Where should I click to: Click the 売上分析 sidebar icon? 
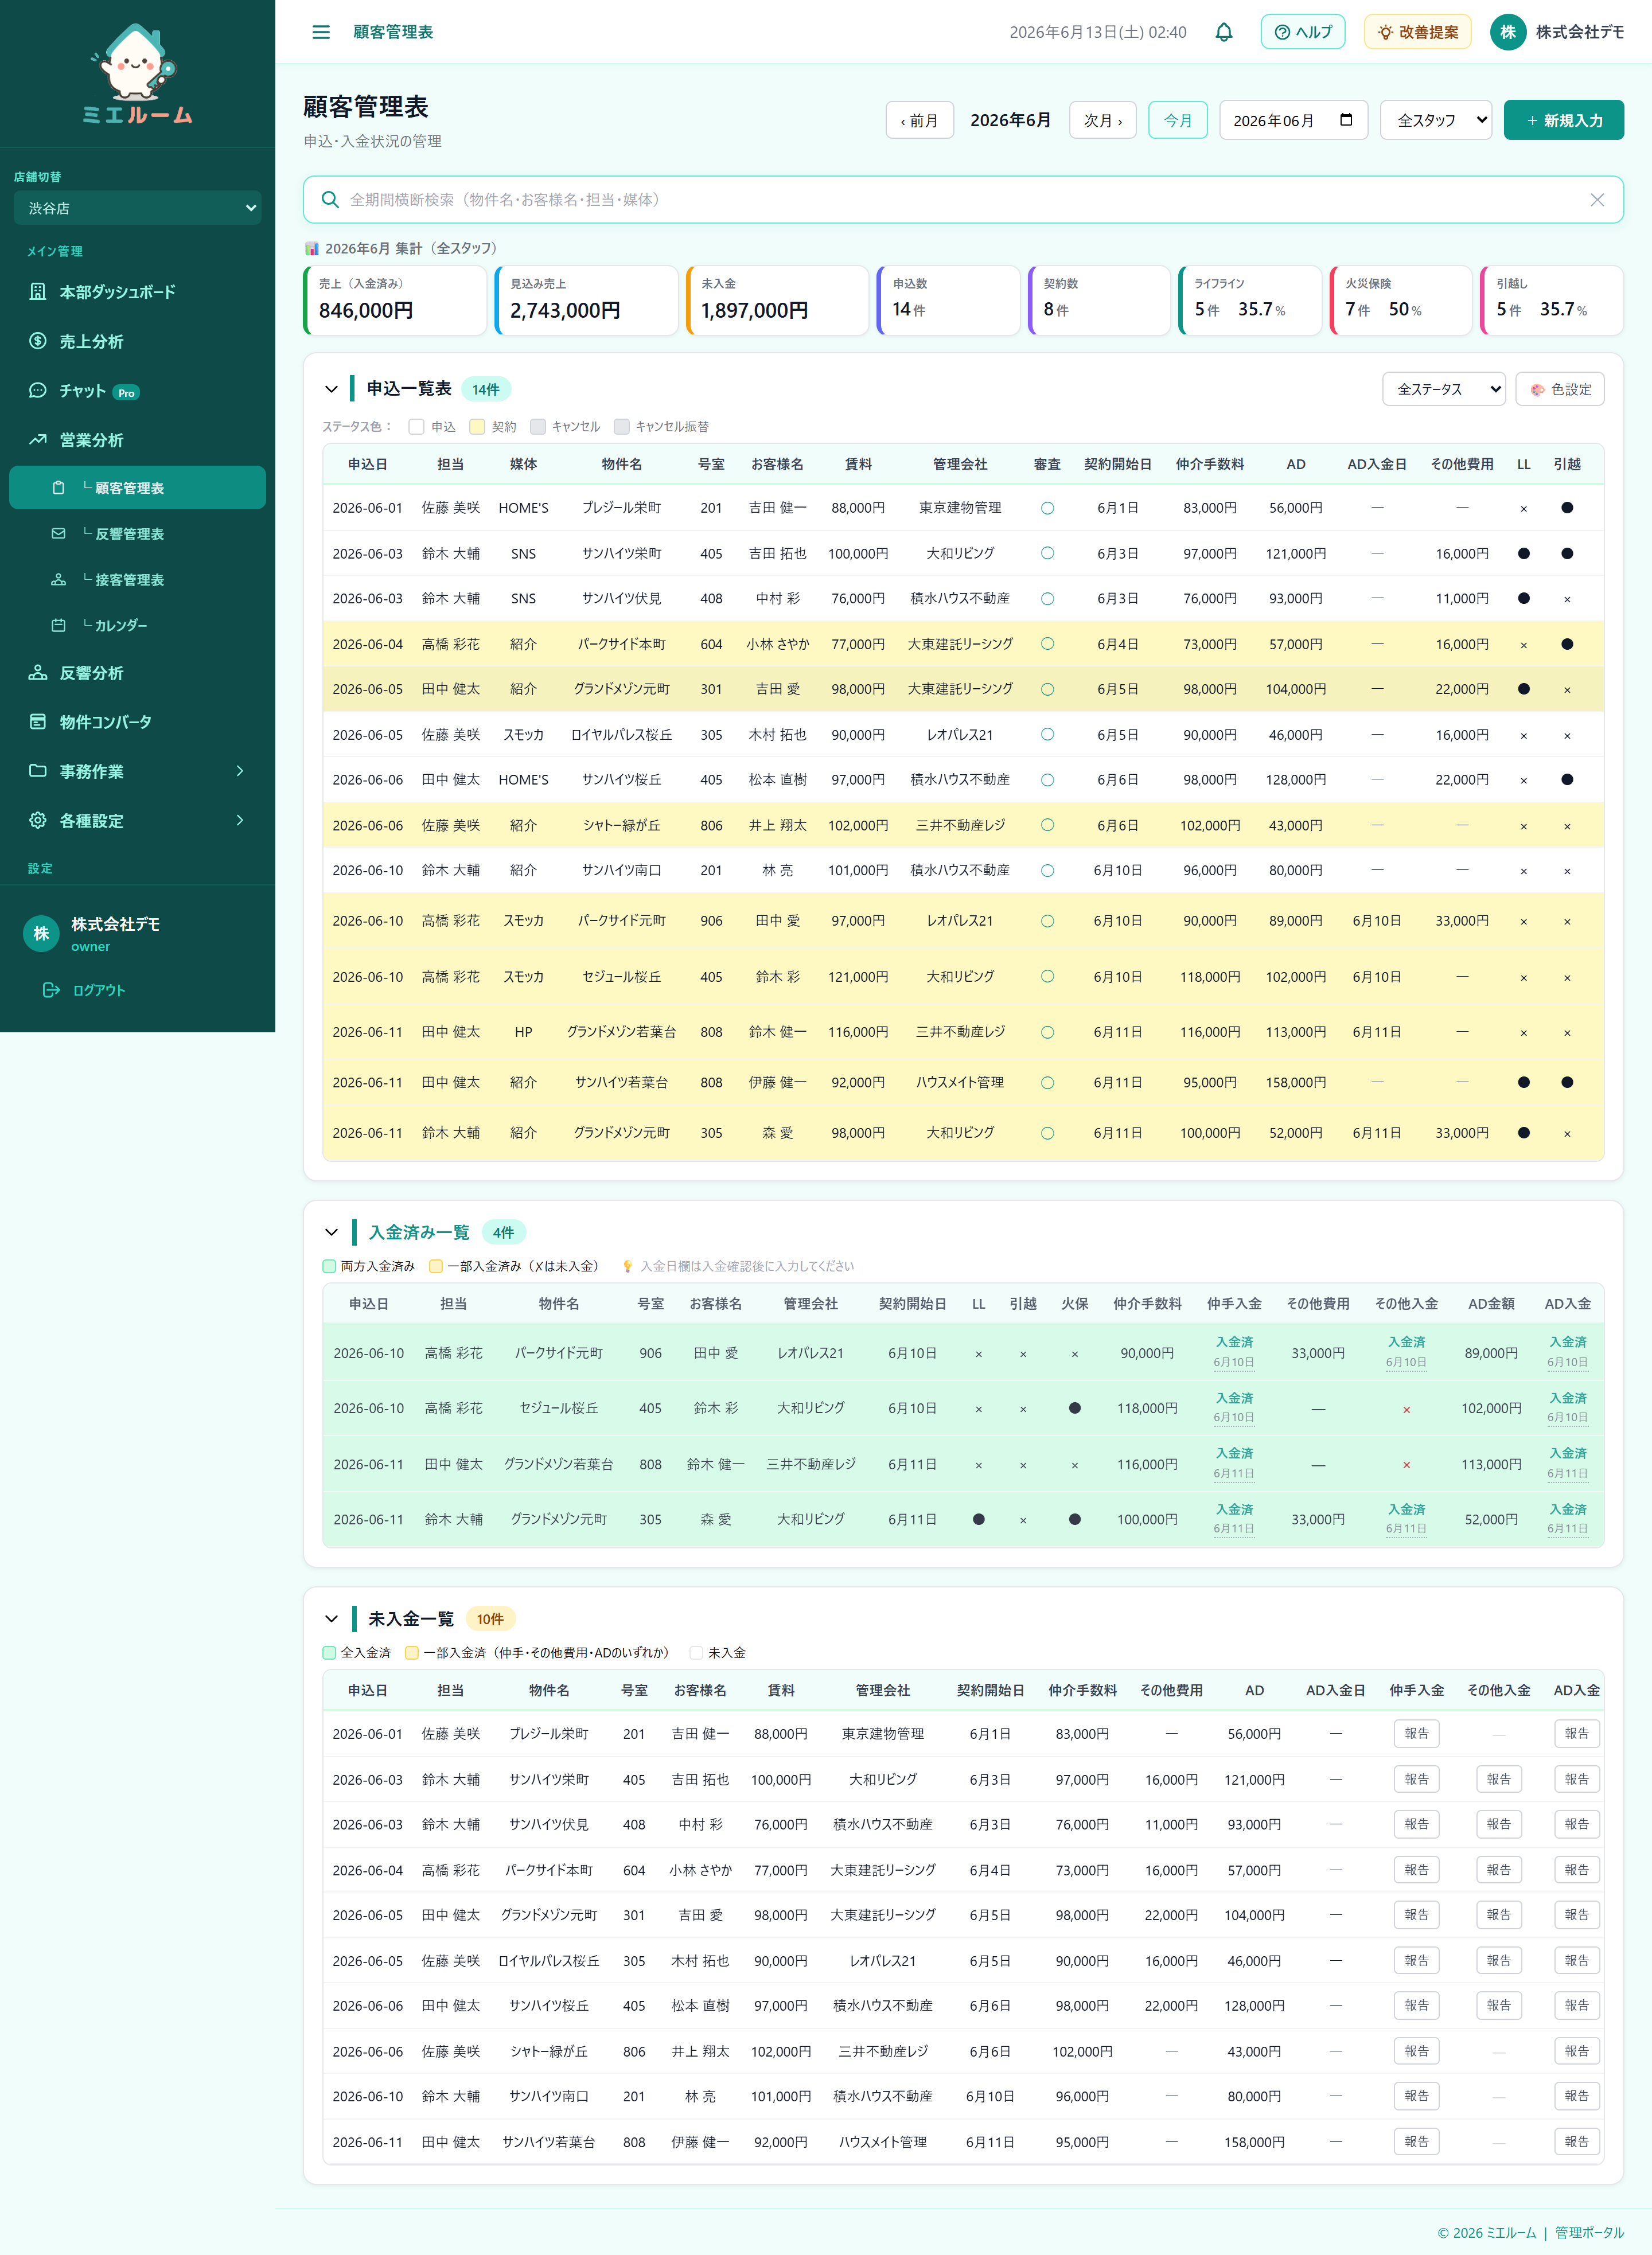click(x=38, y=341)
